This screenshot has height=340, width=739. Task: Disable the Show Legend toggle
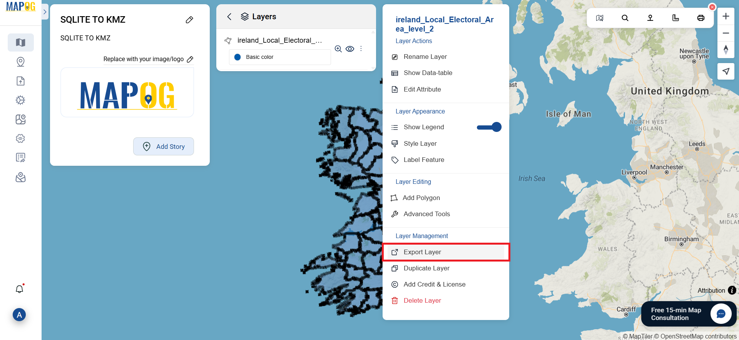(x=489, y=127)
